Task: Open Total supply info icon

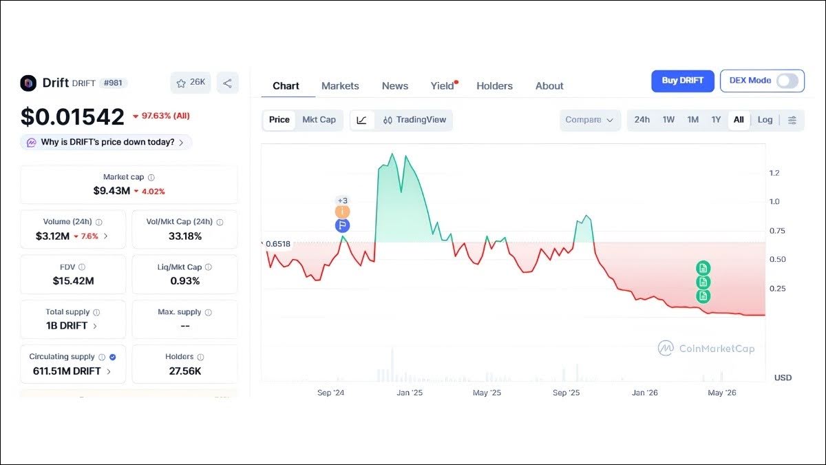Action: (96, 312)
